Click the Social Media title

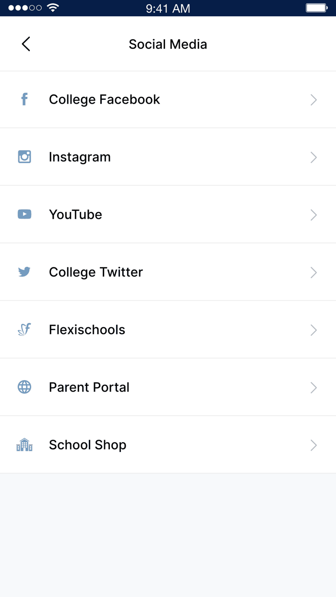coord(168,44)
